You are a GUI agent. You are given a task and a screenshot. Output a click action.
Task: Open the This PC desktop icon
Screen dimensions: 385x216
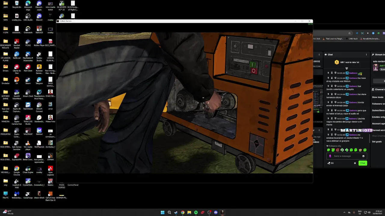click(5, 195)
